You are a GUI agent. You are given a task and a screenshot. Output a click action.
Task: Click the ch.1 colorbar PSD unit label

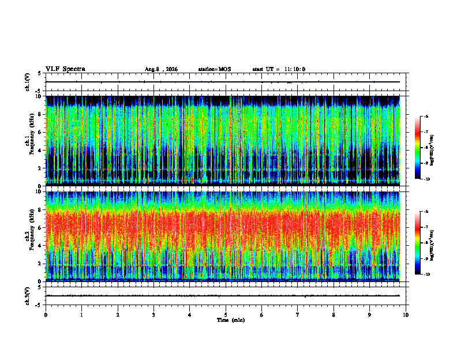tap(432, 150)
